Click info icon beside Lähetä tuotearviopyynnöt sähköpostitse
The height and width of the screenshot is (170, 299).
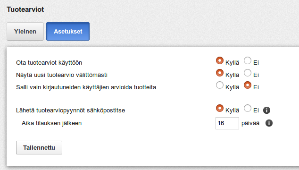click(x=266, y=110)
